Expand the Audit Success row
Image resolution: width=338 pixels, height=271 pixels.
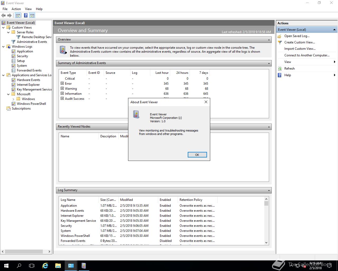coord(62,98)
